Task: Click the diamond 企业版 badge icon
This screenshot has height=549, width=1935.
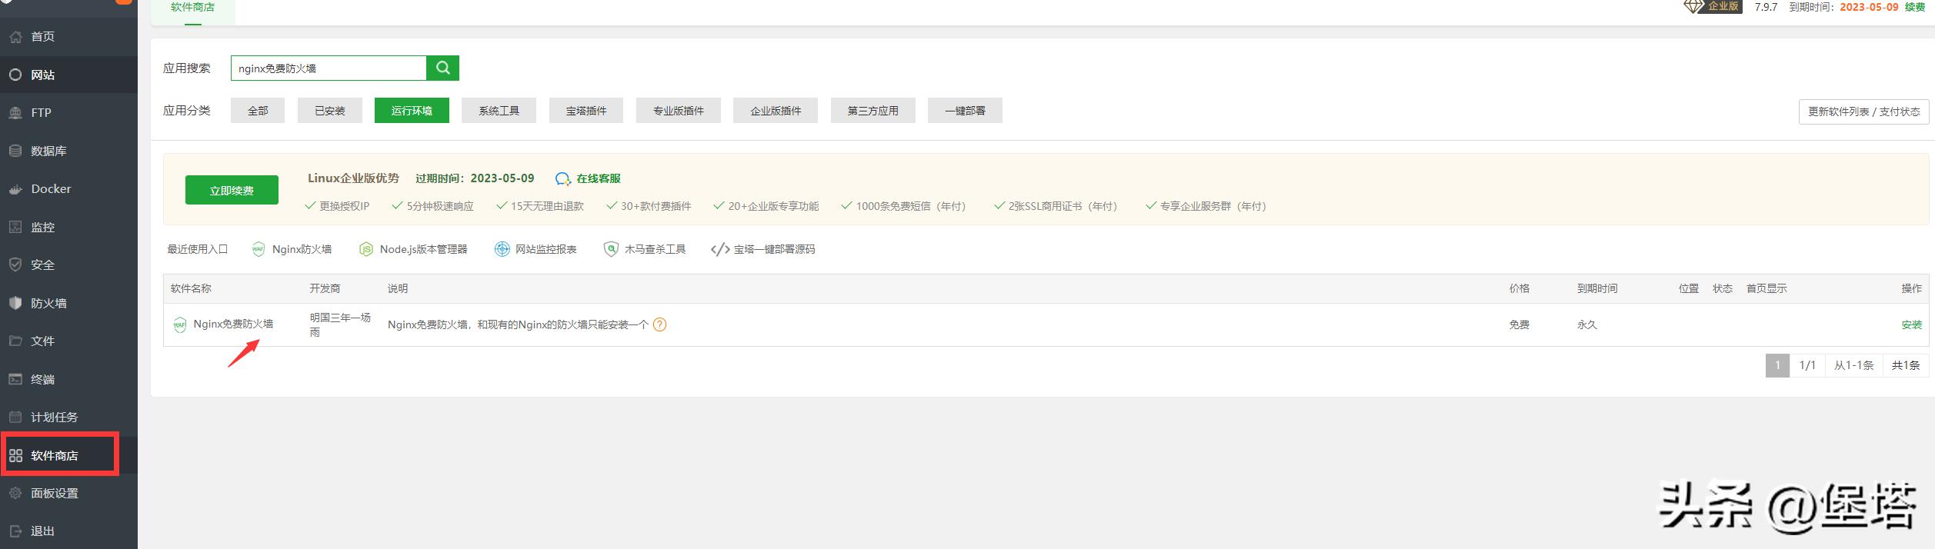Action: [1693, 6]
